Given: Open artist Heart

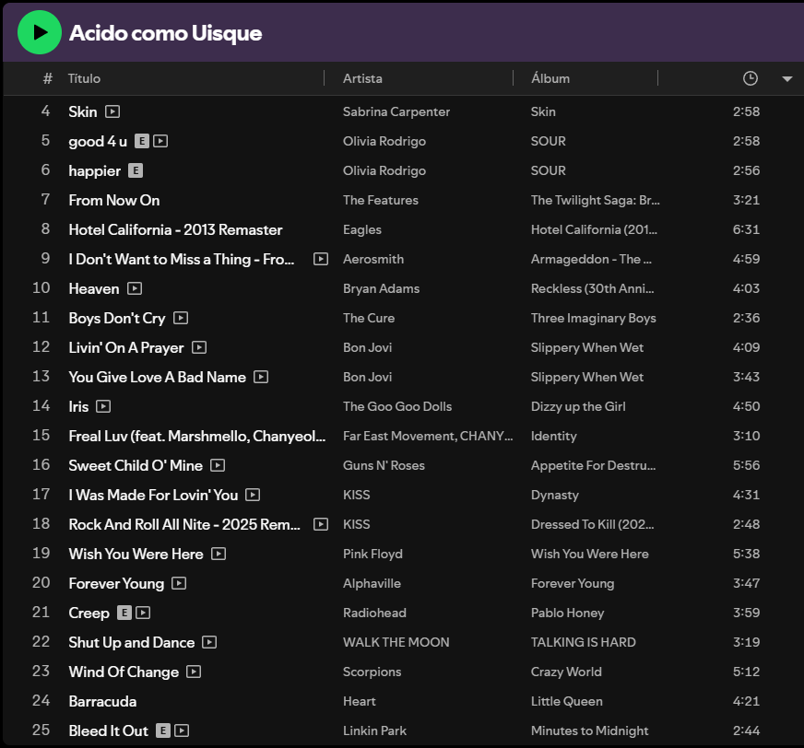Looking at the screenshot, I should point(359,701).
